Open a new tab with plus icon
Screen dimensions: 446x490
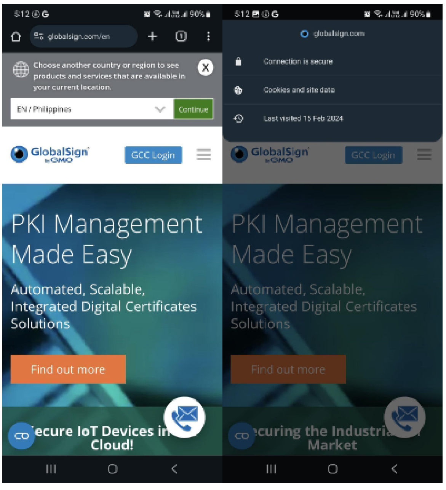(152, 37)
